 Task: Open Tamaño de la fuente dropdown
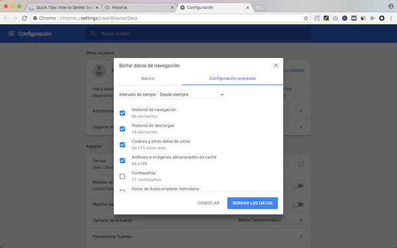click(271, 220)
